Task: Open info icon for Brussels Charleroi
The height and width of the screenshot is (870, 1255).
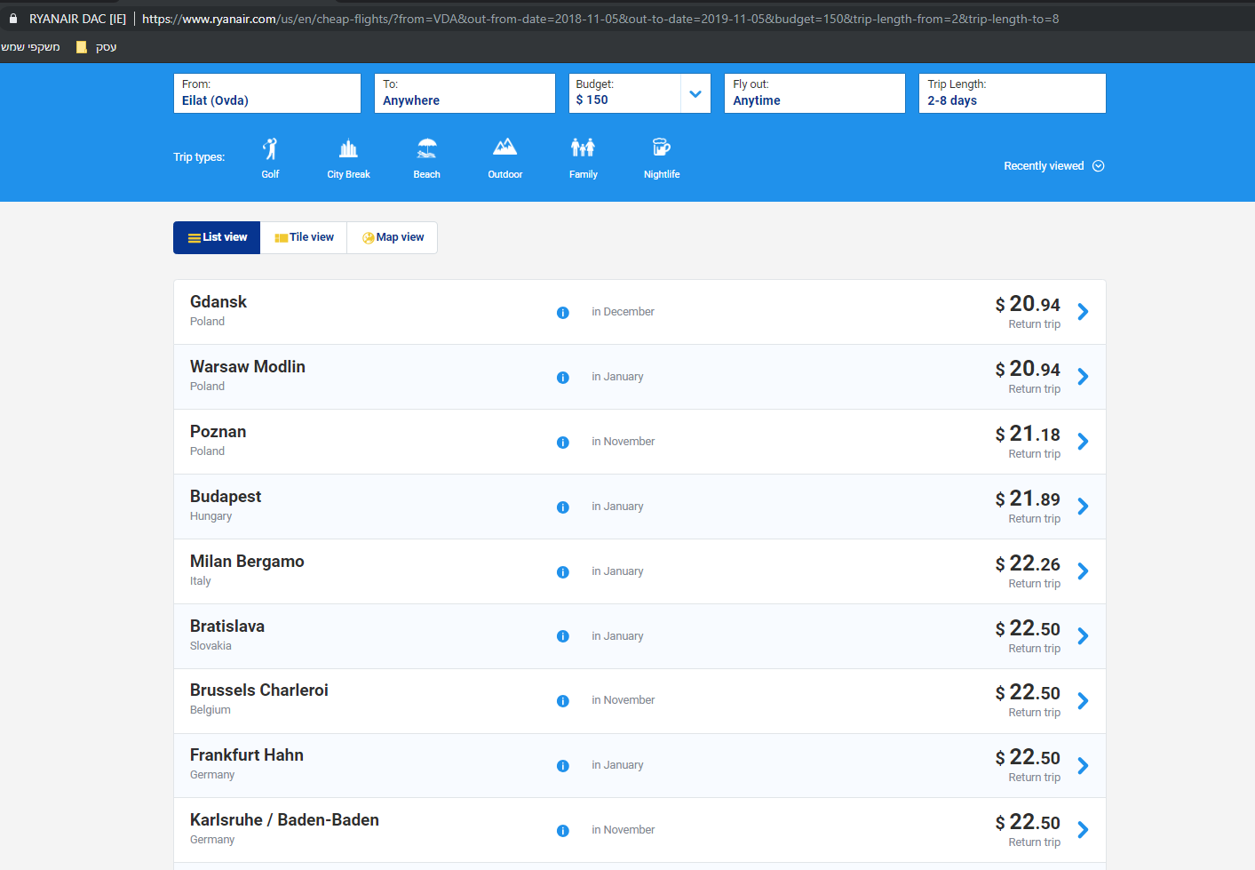Action: 562,701
